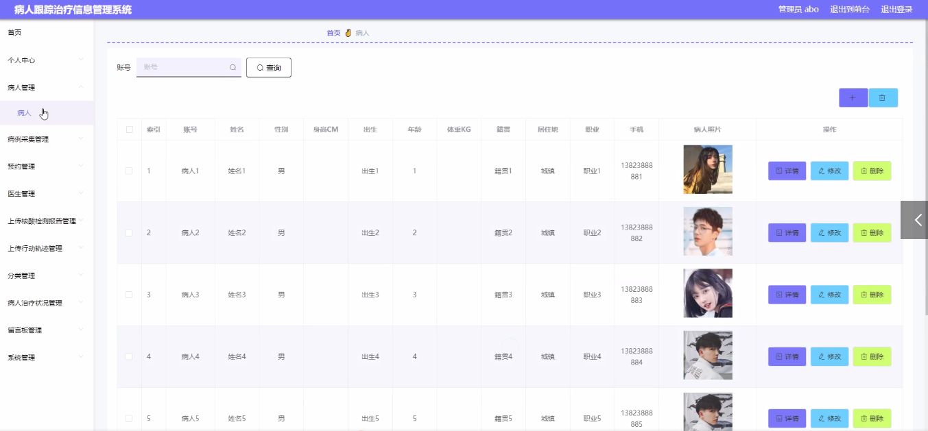This screenshot has height=431, width=928.
Task: Click the cell 籍贯2
Action: (503, 233)
